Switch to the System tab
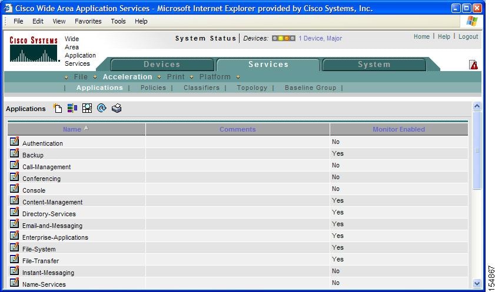This screenshot has width=495, height=292. tap(374, 64)
